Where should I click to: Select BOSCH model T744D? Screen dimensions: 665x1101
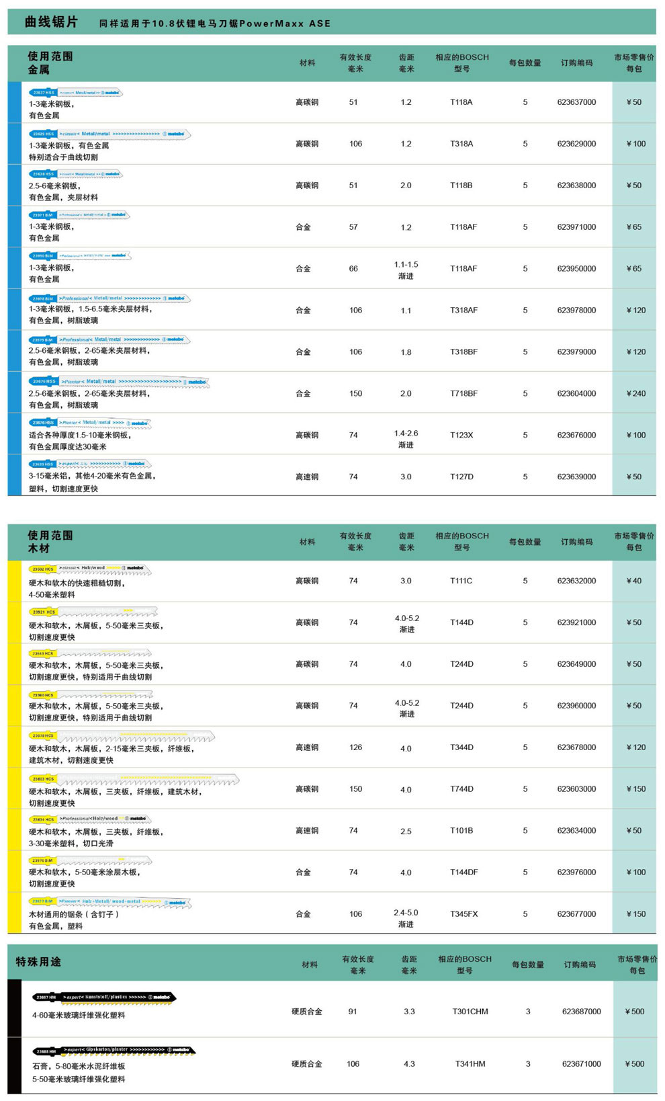coord(461,789)
